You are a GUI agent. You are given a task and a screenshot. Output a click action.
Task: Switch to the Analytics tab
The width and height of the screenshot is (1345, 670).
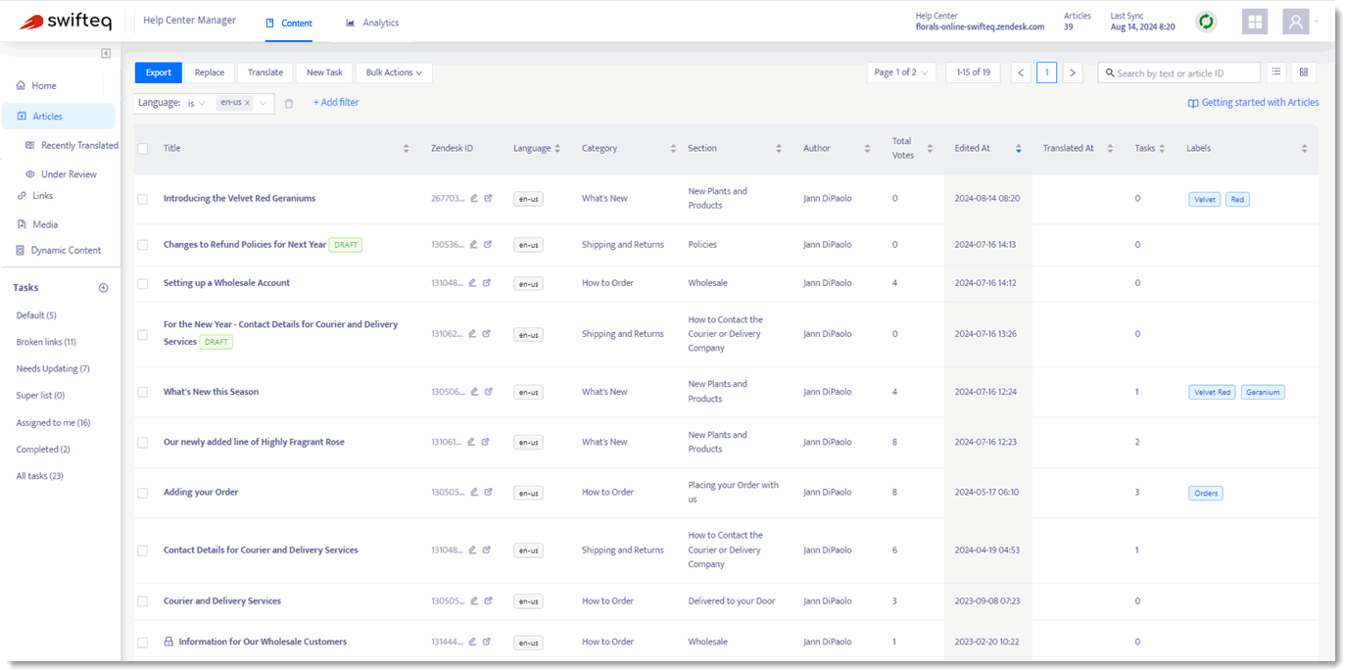tap(372, 23)
